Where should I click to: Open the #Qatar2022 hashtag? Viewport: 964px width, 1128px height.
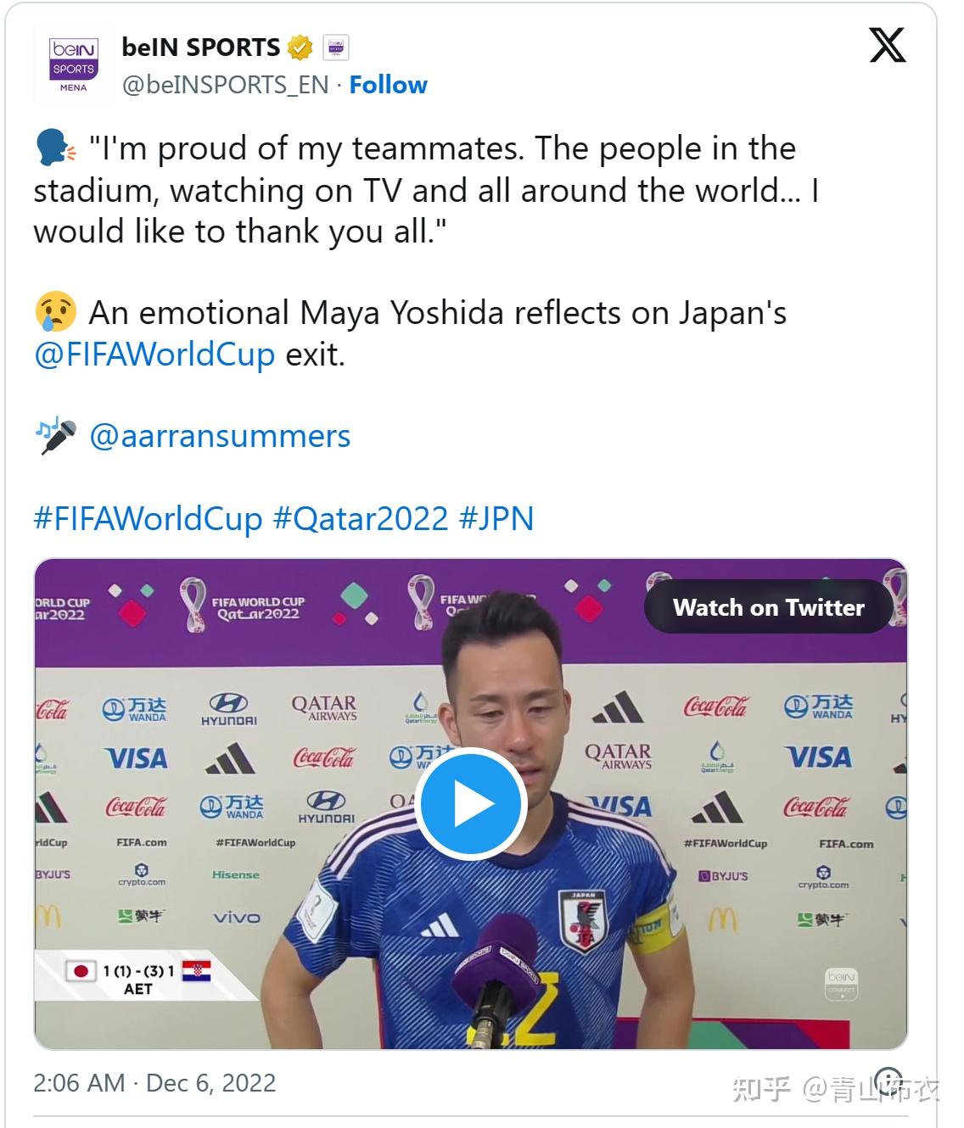coord(361,518)
